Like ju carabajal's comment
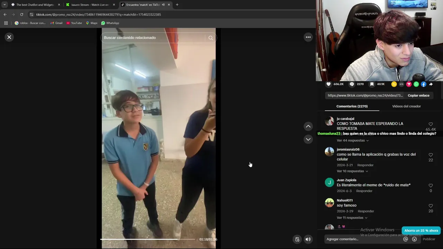Image resolution: width=443 pixels, height=249 pixels. click(x=431, y=124)
